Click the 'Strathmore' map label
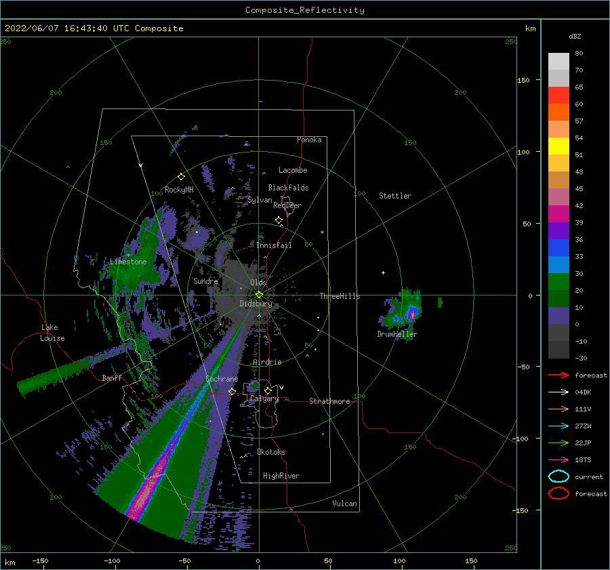 coord(329,401)
